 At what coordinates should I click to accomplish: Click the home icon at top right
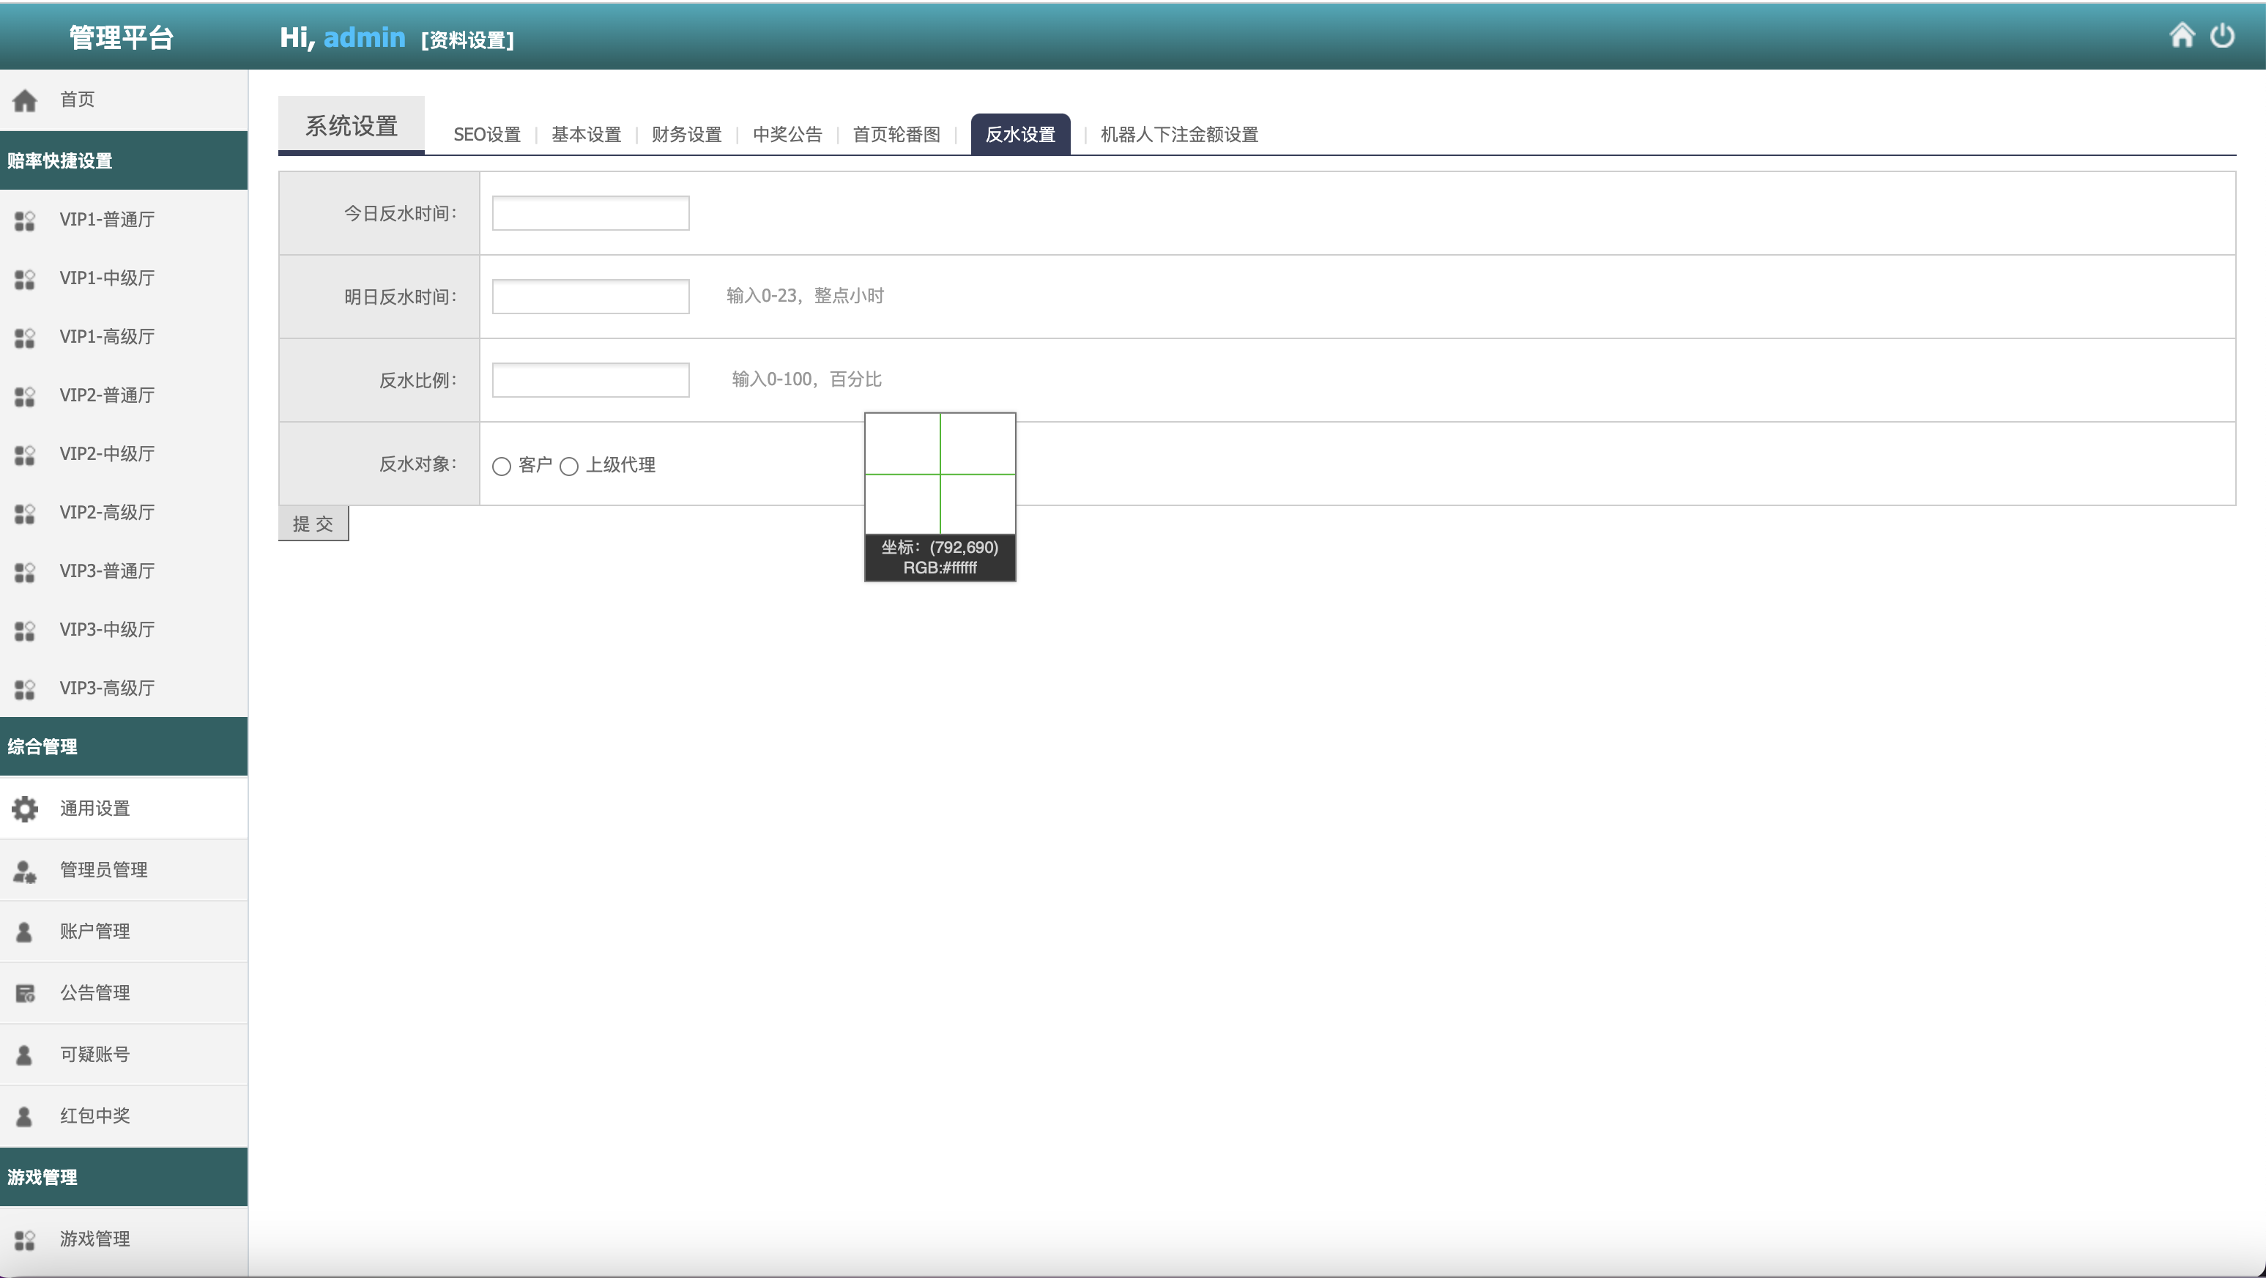(2184, 36)
